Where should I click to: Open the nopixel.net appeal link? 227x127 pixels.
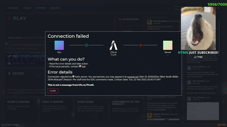(x=133, y=77)
